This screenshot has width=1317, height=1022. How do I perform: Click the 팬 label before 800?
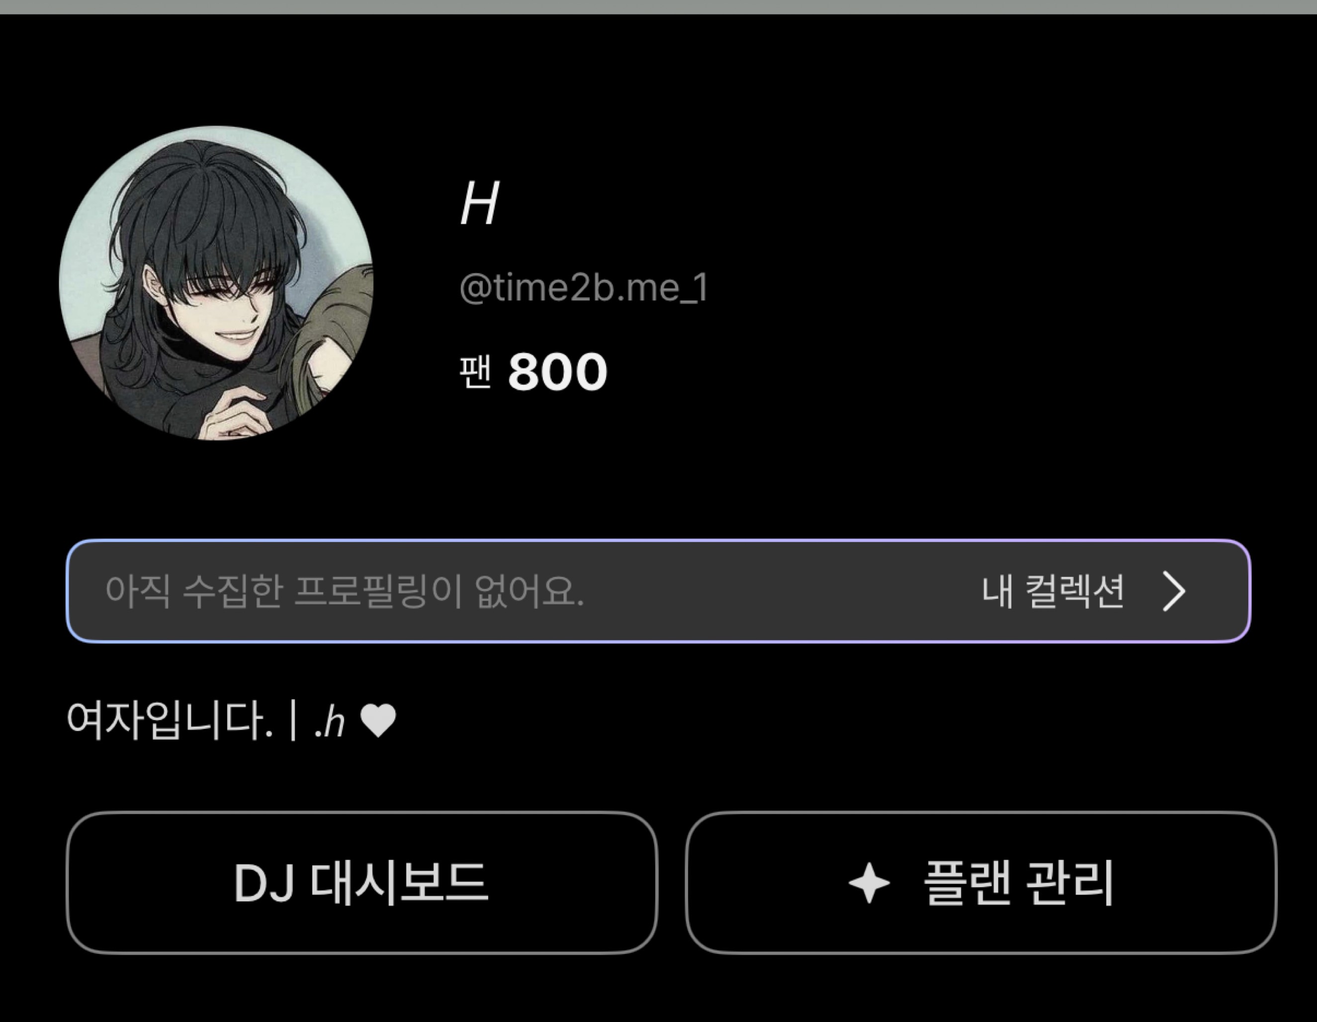pyautogui.click(x=475, y=372)
